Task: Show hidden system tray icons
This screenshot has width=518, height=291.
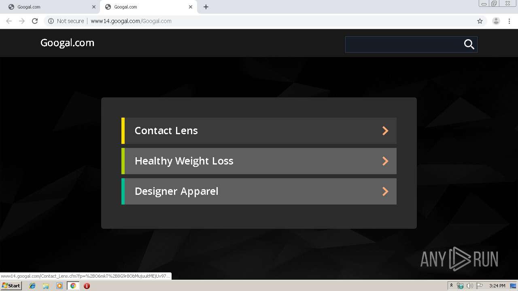Action: pyautogui.click(x=451, y=286)
